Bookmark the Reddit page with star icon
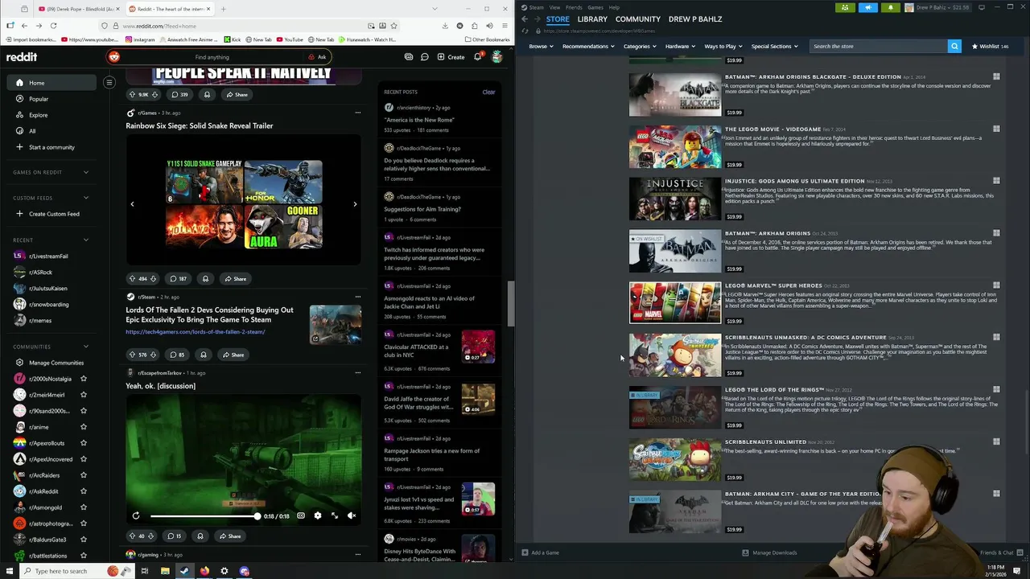This screenshot has height=579, width=1030. pos(393,26)
